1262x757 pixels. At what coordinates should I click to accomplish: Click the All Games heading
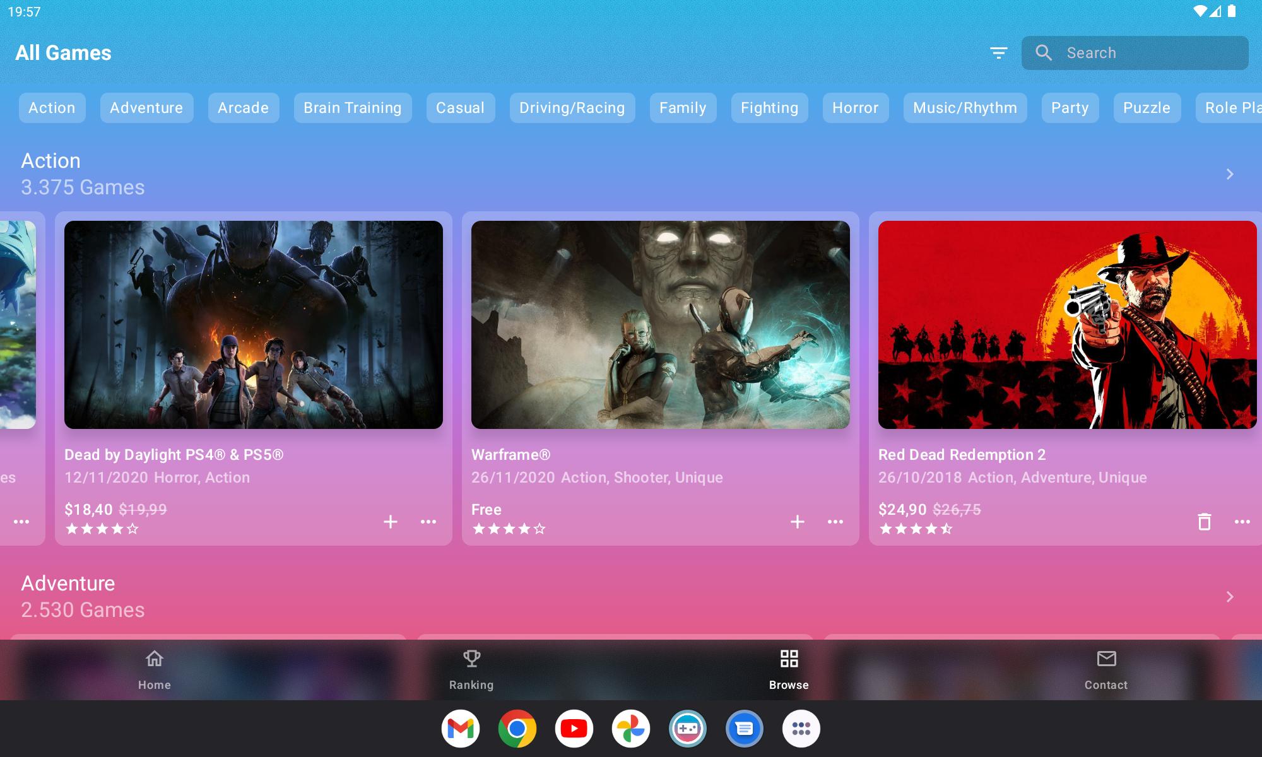tap(63, 53)
